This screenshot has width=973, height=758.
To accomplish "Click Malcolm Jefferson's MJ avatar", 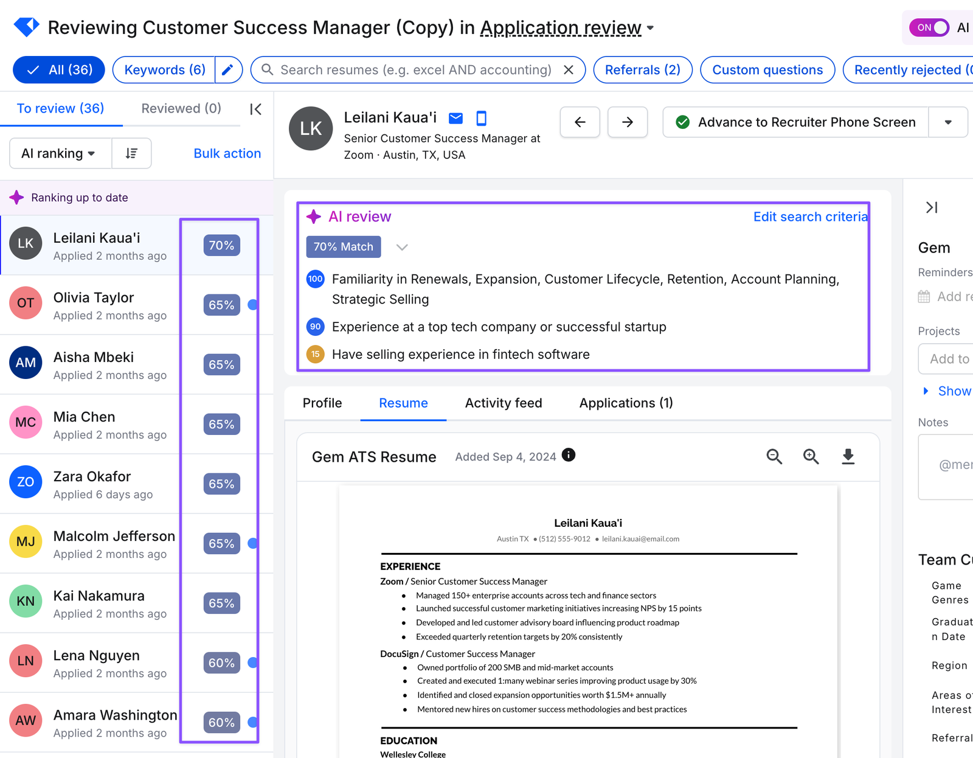I will pos(26,541).
